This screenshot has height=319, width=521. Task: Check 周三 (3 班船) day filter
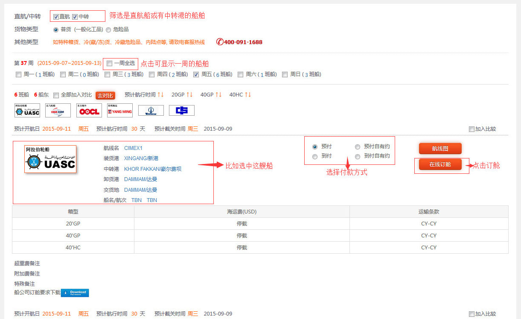click(108, 74)
